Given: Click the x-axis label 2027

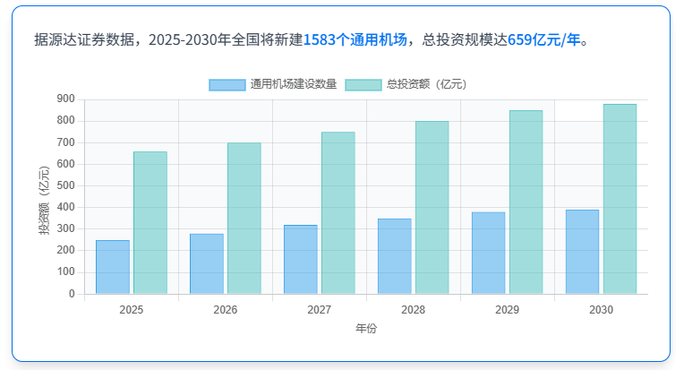Looking at the screenshot, I should (320, 310).
